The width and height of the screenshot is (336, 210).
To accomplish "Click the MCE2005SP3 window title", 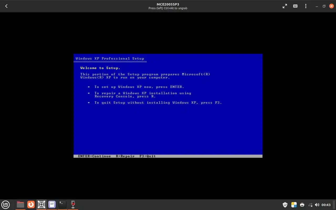I will pyautogui.click(x=168, y=4).
